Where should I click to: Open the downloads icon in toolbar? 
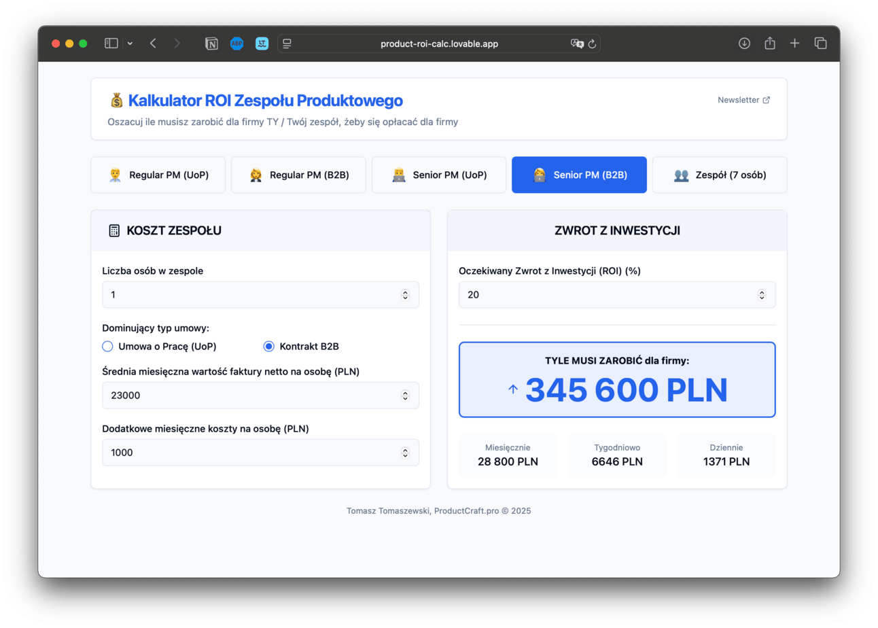[744, 43]
